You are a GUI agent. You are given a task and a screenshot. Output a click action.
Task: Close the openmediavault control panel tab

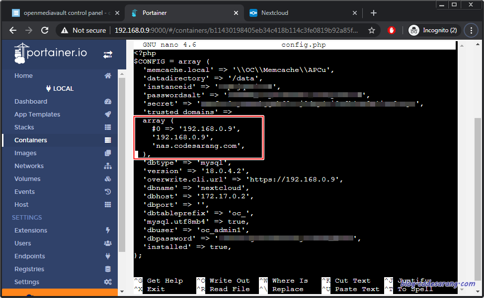pos(117,13)
